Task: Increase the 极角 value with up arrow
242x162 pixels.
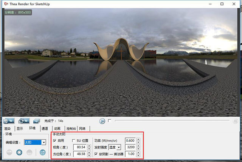Action: (x=89, y=146)
